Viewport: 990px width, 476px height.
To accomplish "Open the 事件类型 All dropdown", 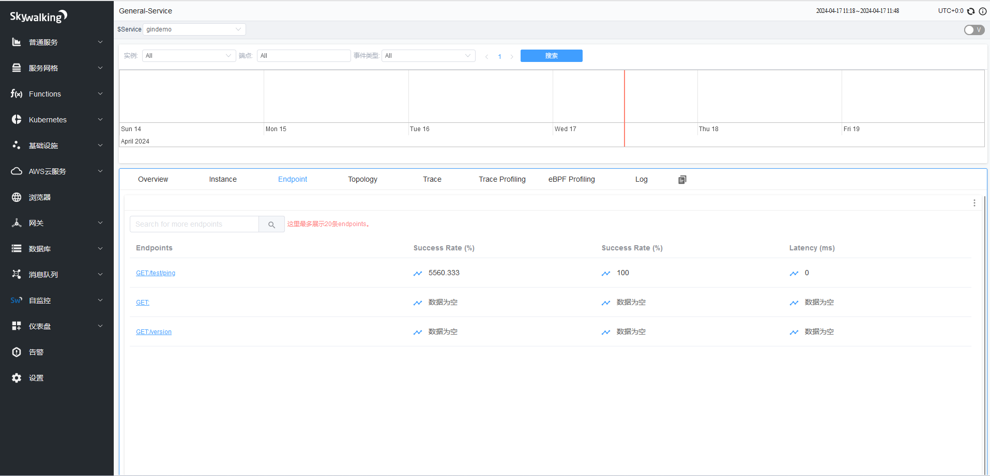I will (428, 56).
